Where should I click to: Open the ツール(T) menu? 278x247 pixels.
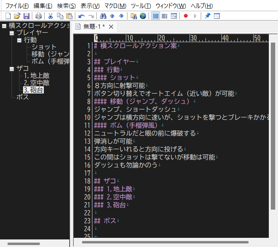click(141, 6)
